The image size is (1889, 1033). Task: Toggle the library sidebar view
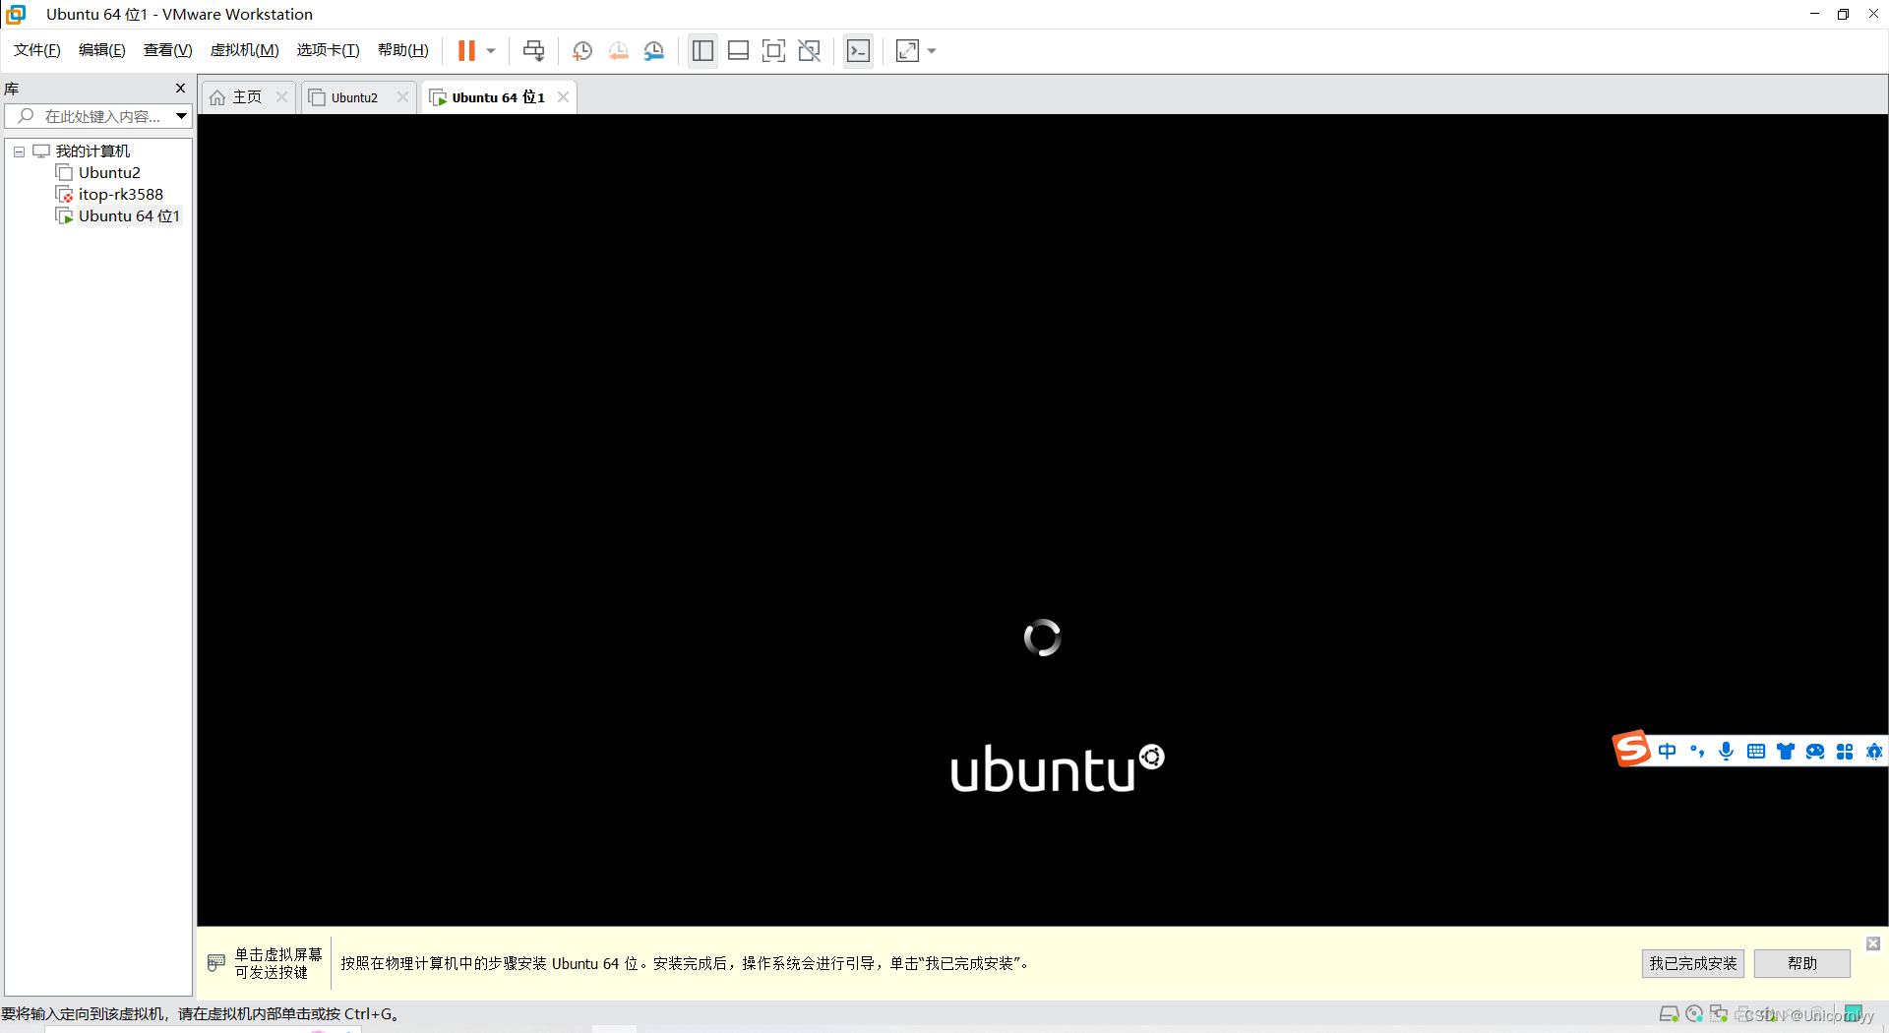702,50
